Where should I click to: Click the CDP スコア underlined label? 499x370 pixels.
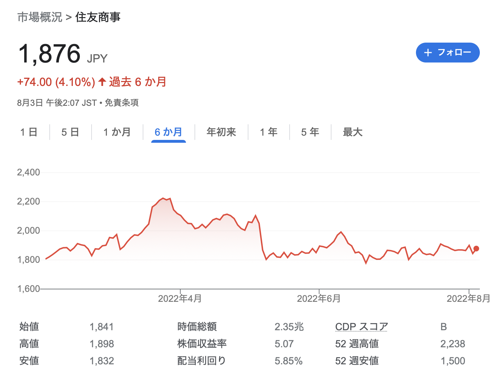tap(362, 327)
